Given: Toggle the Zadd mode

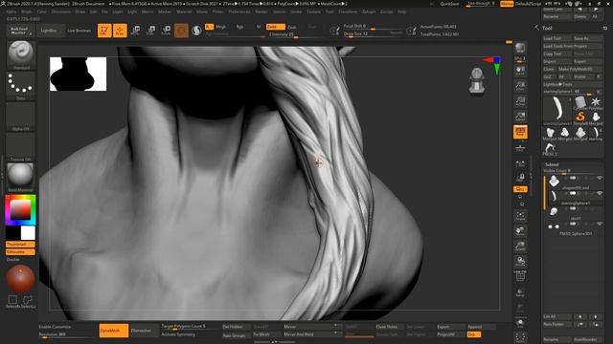Looking at the screenshot, I should coord(275,27).
